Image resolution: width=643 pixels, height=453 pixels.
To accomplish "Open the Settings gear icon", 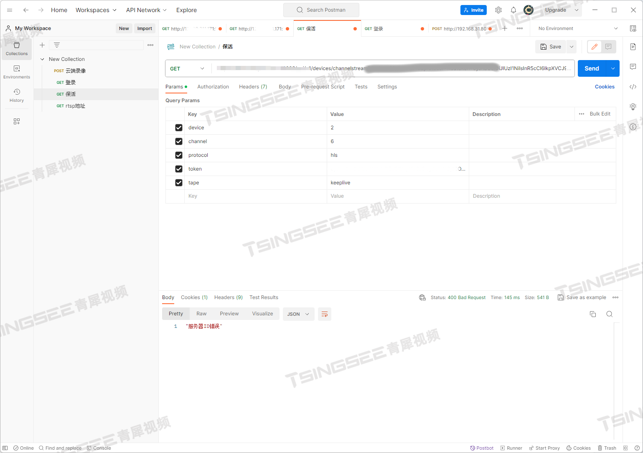I will (498, 10).
